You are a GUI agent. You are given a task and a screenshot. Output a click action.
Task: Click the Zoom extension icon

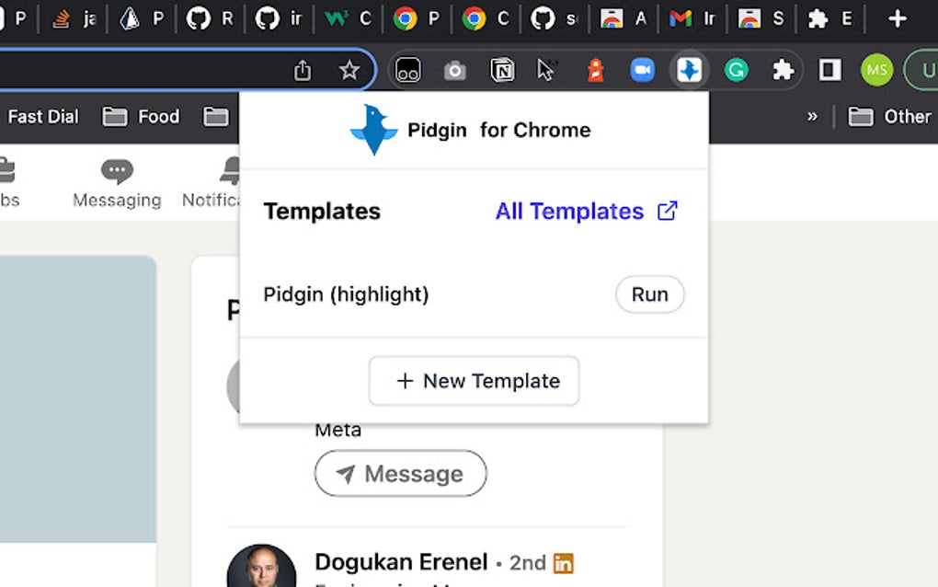643,70
